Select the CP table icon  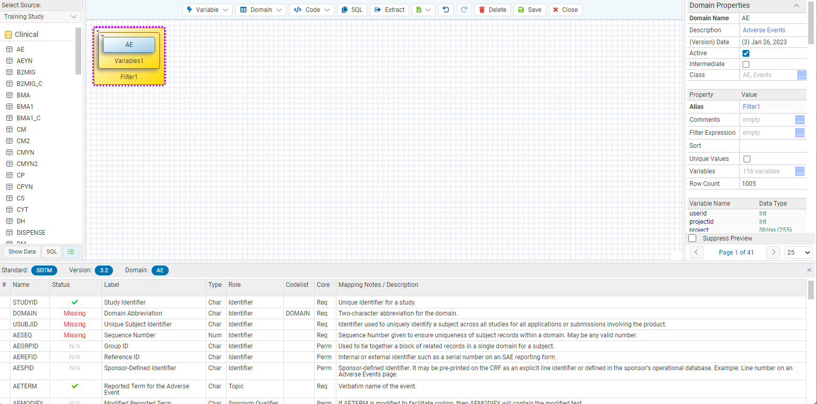point(9,175)
